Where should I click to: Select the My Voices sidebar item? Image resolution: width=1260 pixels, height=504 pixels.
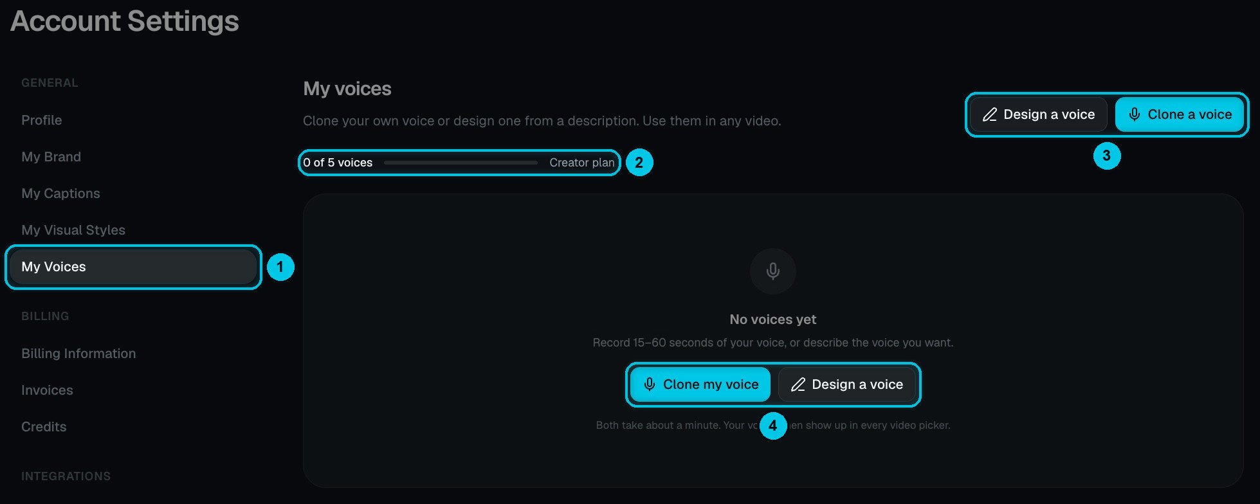tap(133, 267)
